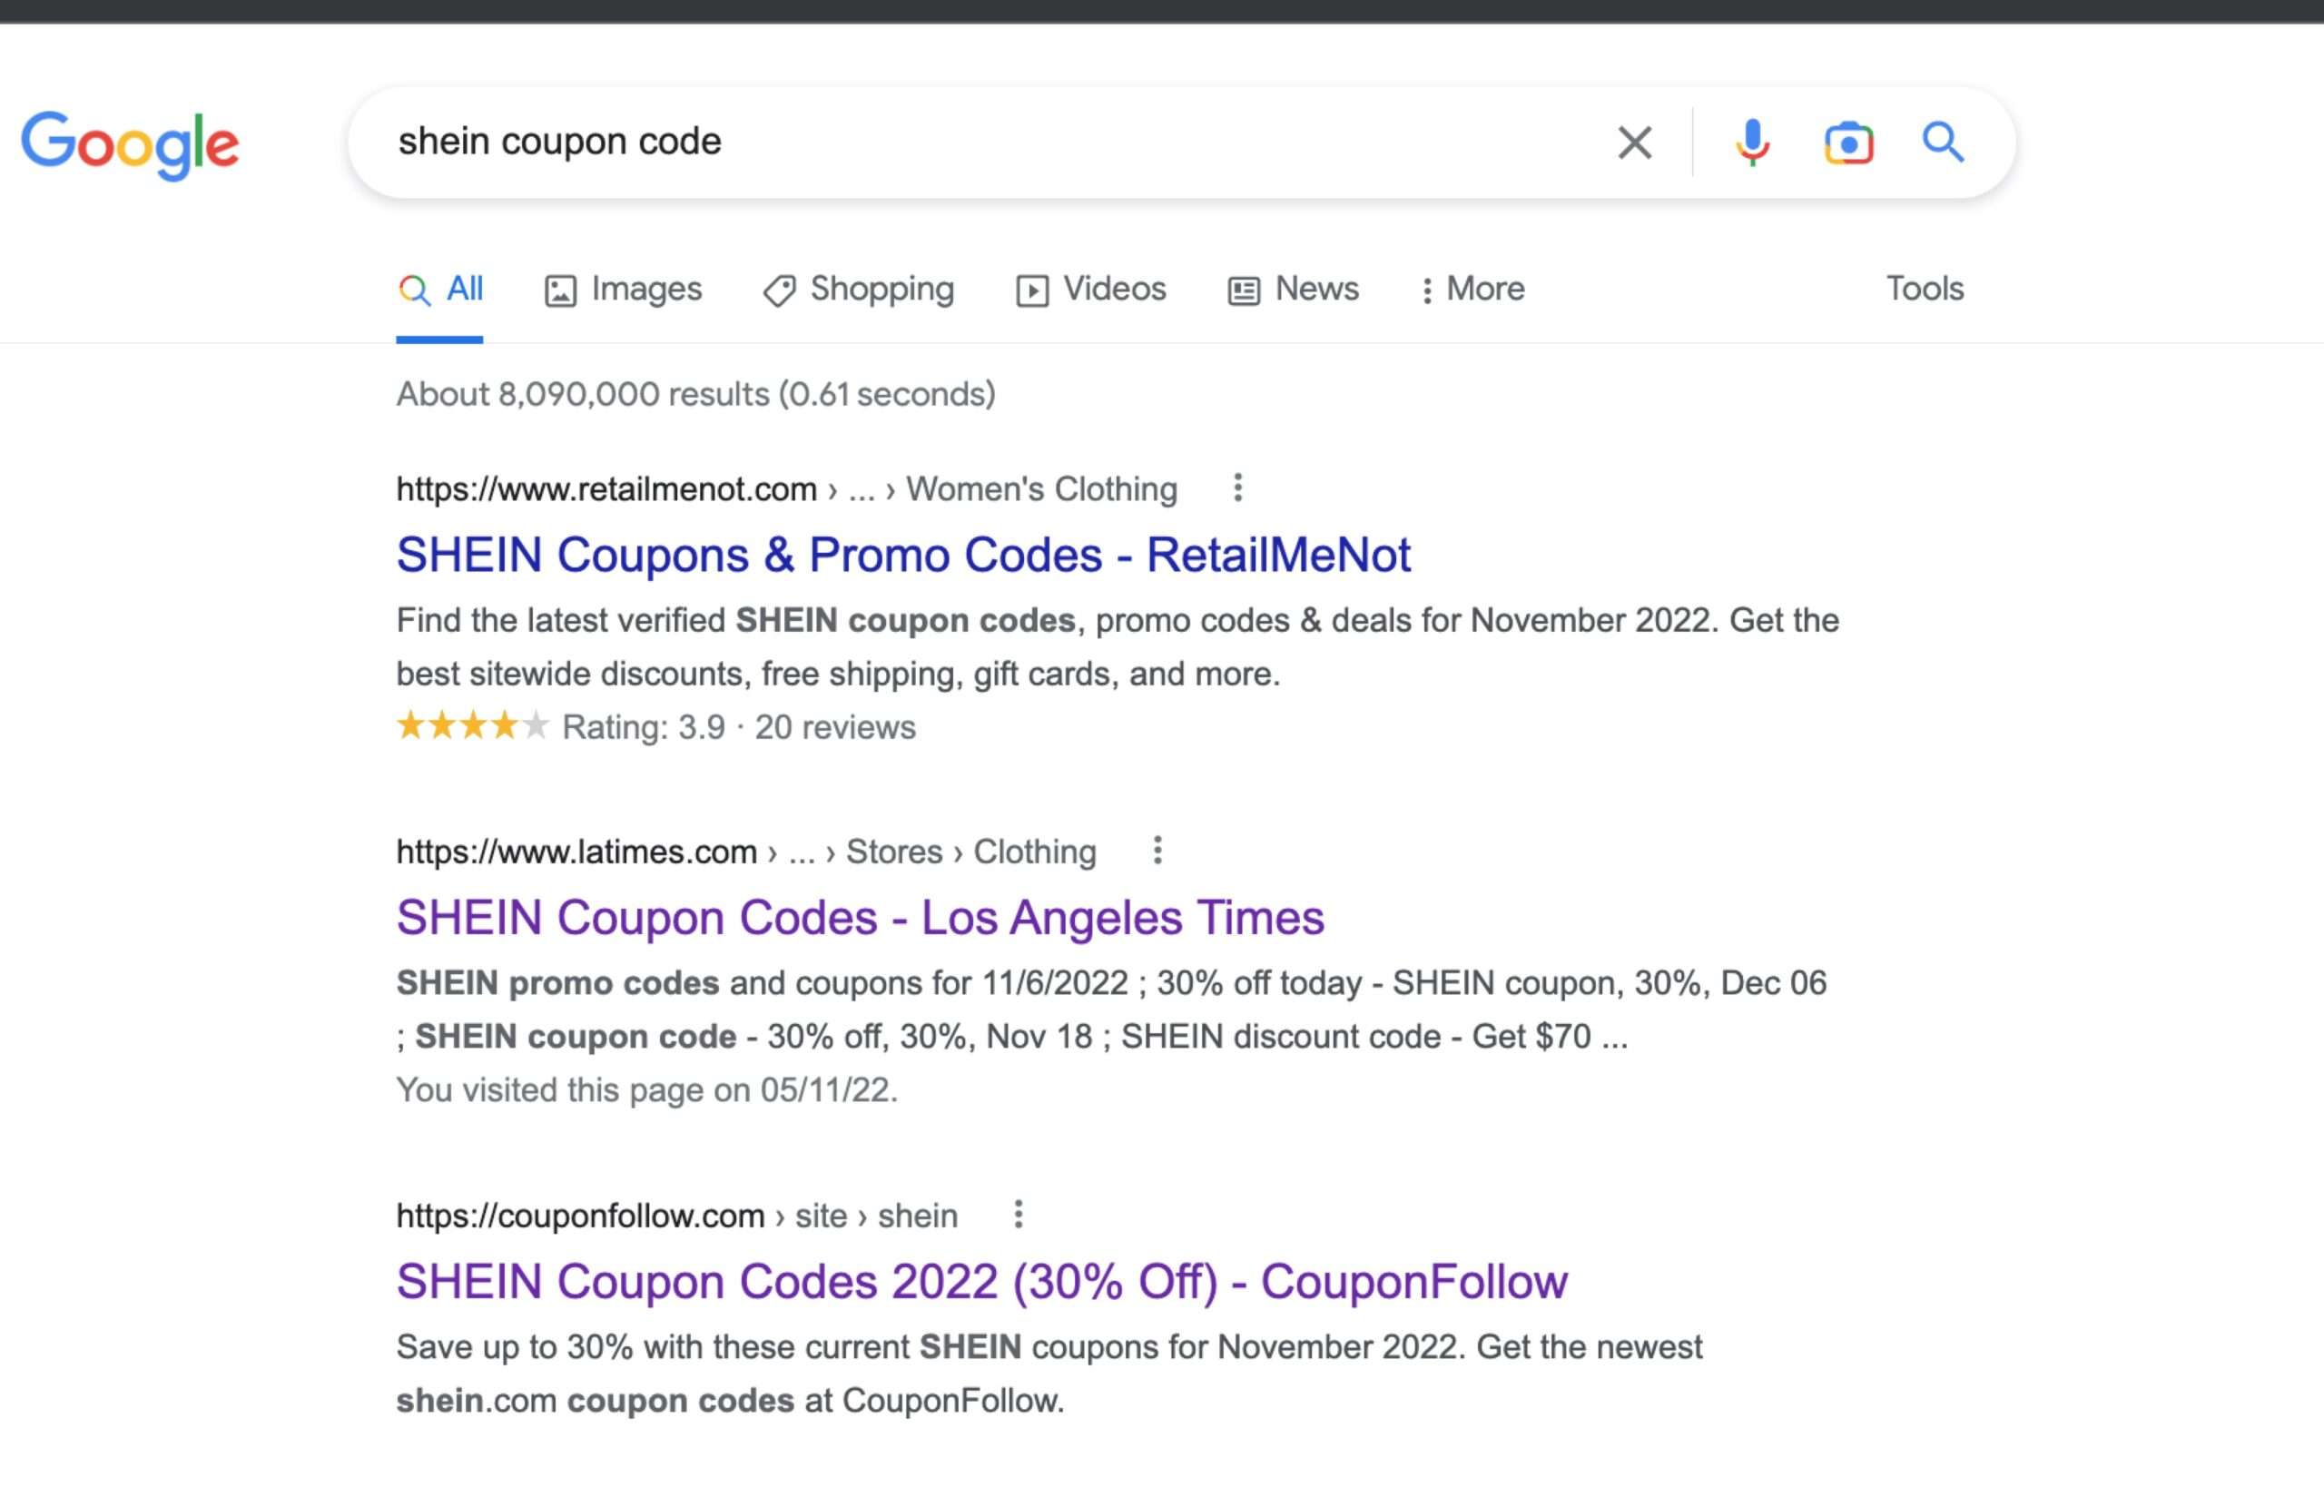
Task: Open SHEIN Coupon Codes - Los Angeles Times link
Action: coord(861,918)
